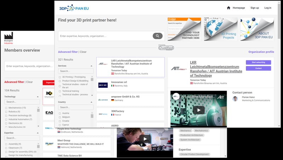
Task: Check the Assembly (9) expertise filter
Action: (6, 144)
